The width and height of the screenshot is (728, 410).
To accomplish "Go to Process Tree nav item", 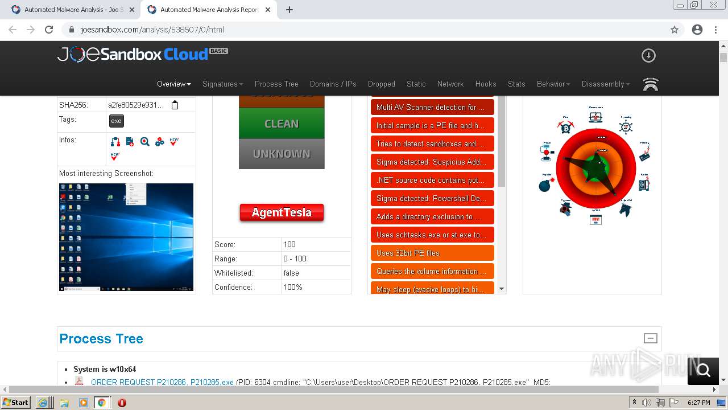I will (276, 84).
